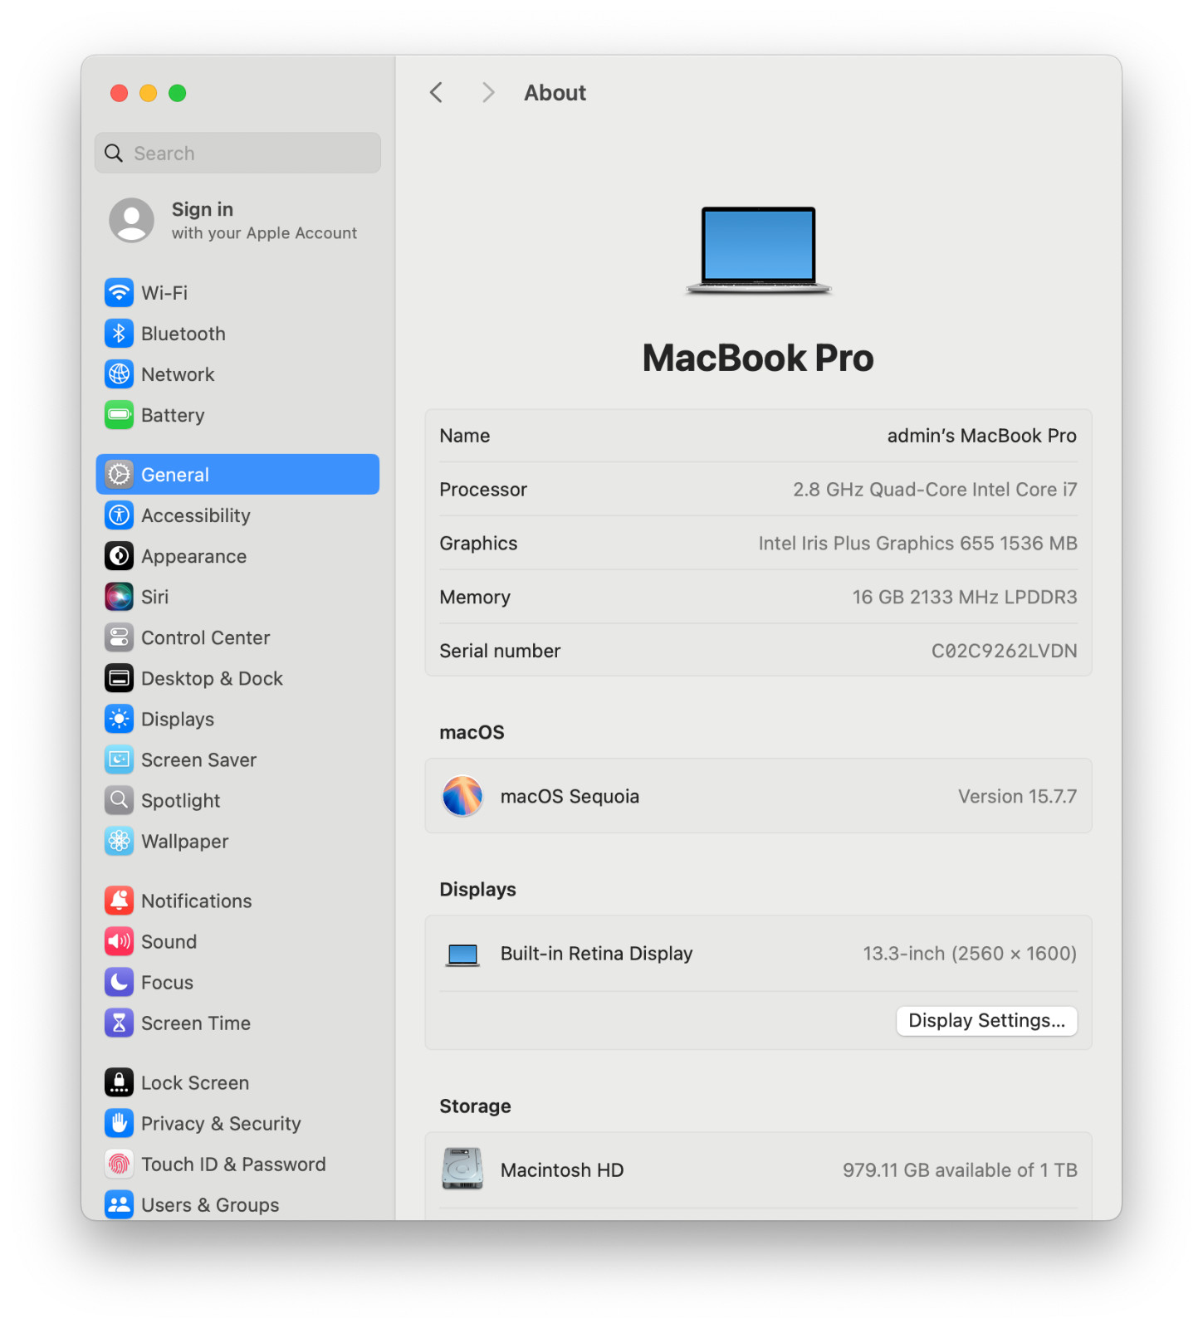Open the Desktop & Dock icon
This screenshot has width=1203, height=1328.
pos(119,677)
